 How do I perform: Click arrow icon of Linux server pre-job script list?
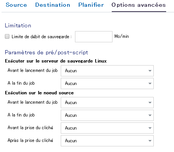pos(150,71)
